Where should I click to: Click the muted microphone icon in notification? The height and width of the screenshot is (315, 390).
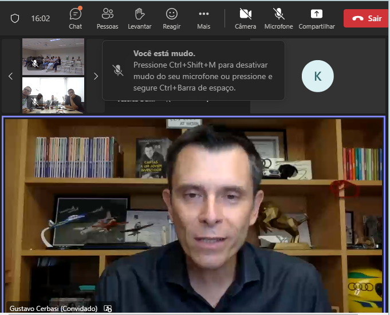pos(117,70)
